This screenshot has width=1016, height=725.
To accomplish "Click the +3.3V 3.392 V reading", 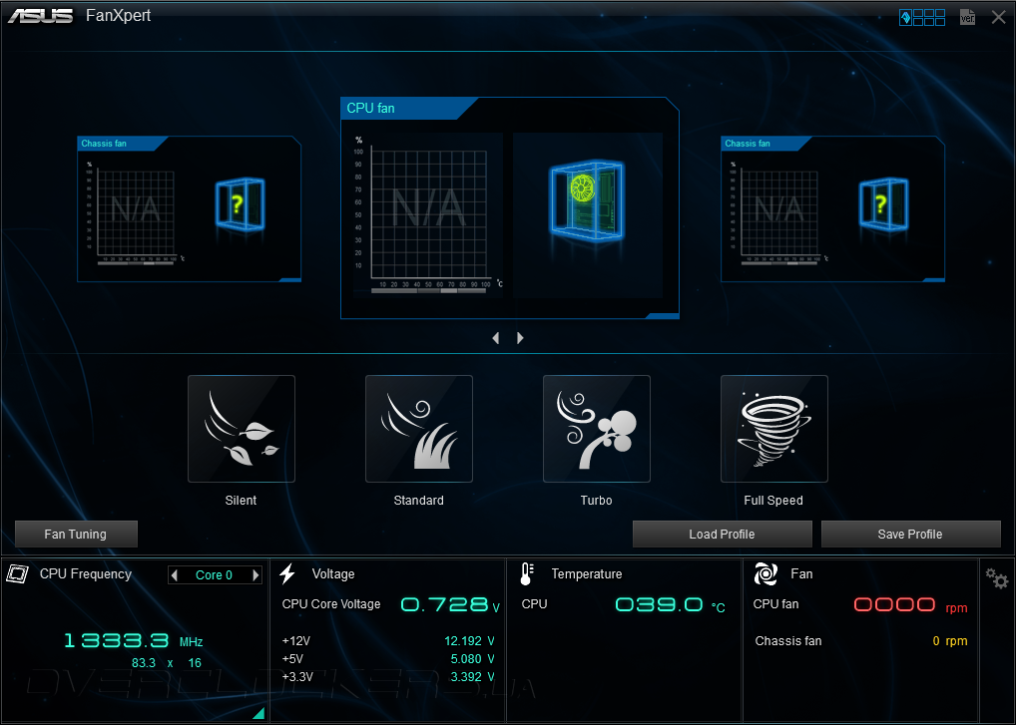I will (x=472, y=677).
